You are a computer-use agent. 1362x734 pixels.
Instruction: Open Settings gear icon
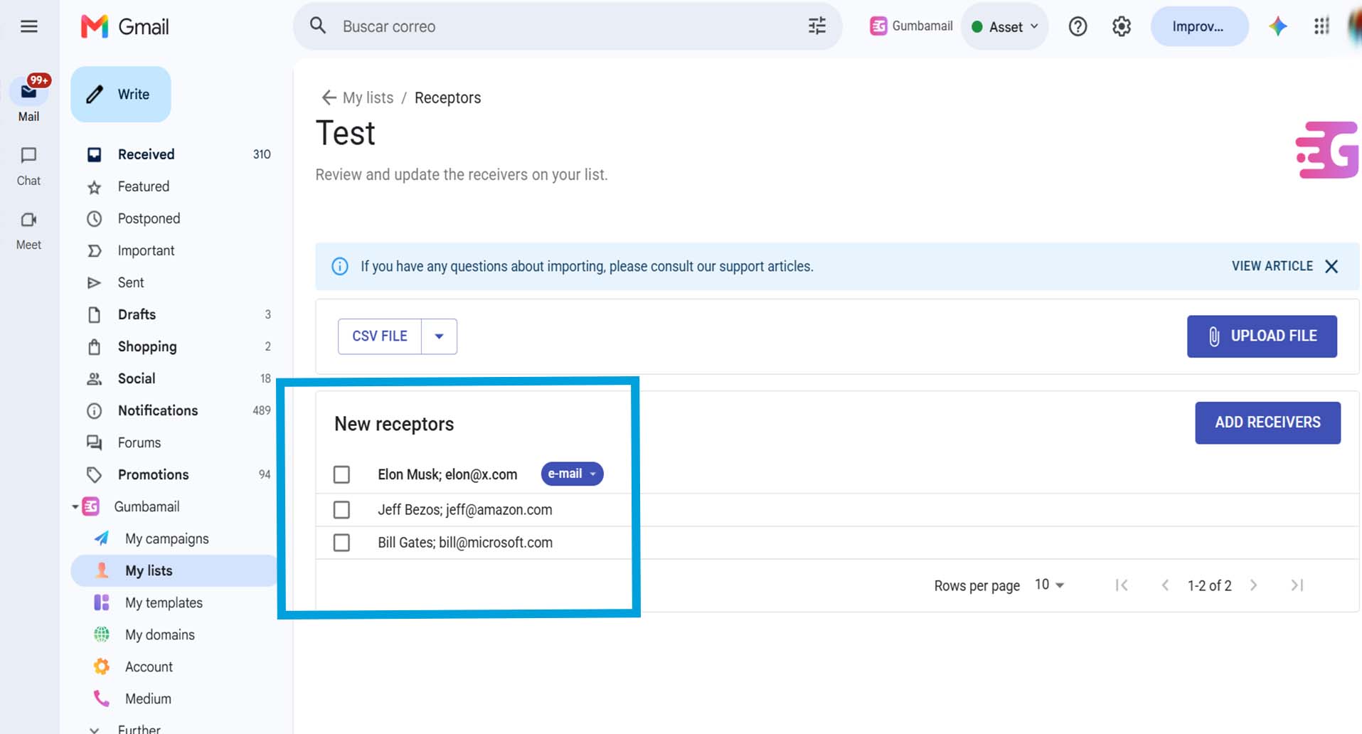(x=1121, y=27)
